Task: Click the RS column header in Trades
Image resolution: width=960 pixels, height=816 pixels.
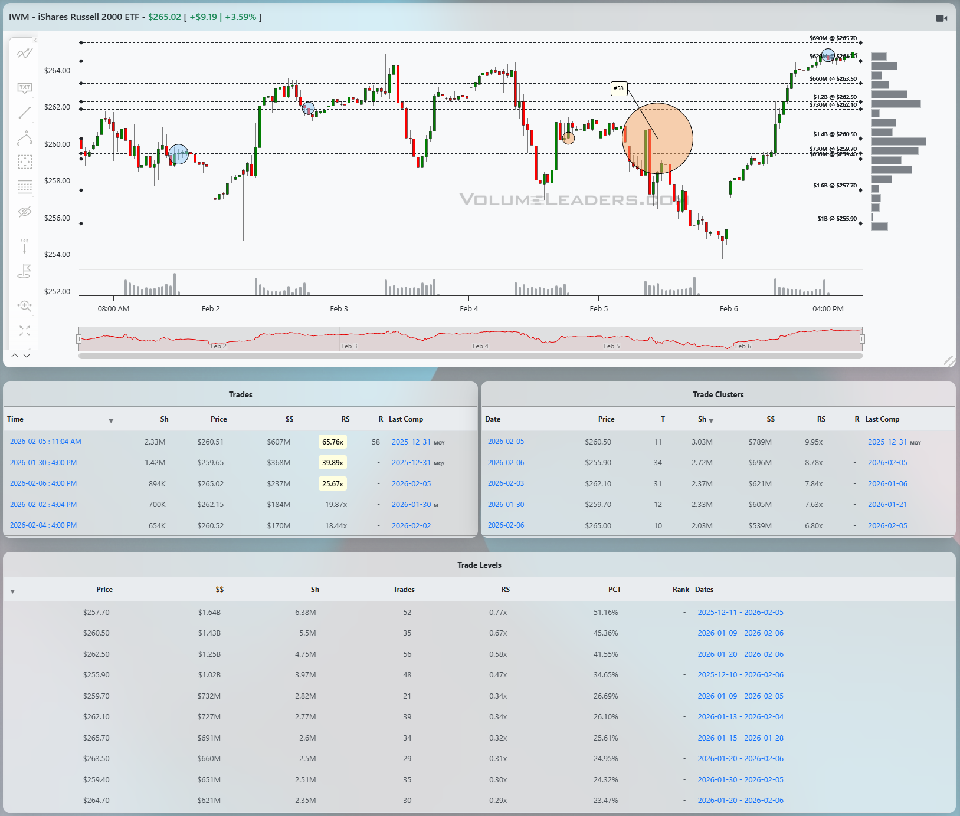Action: point(345,419)
